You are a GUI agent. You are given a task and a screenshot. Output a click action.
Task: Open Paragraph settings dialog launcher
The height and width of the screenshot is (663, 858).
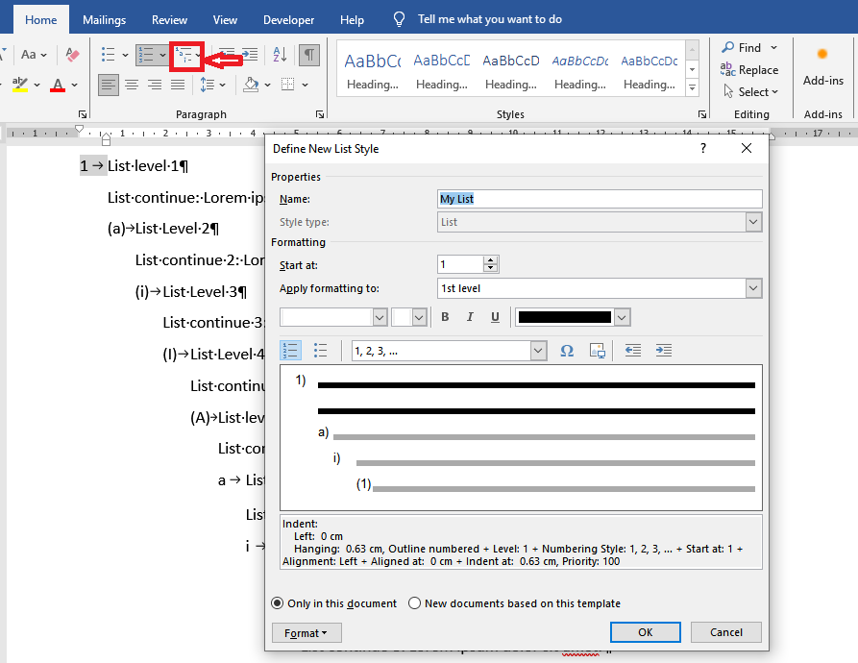[x=320, y=114]
